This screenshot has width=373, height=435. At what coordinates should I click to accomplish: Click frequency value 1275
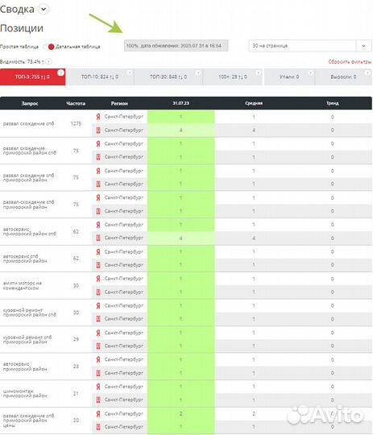(x=76, y=124)
